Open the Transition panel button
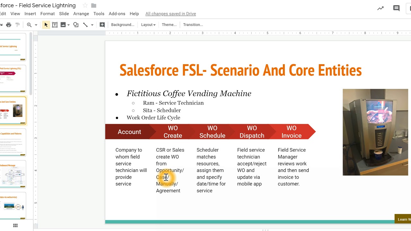The width and height of the screenshot is (411, 231). (193, 25)
